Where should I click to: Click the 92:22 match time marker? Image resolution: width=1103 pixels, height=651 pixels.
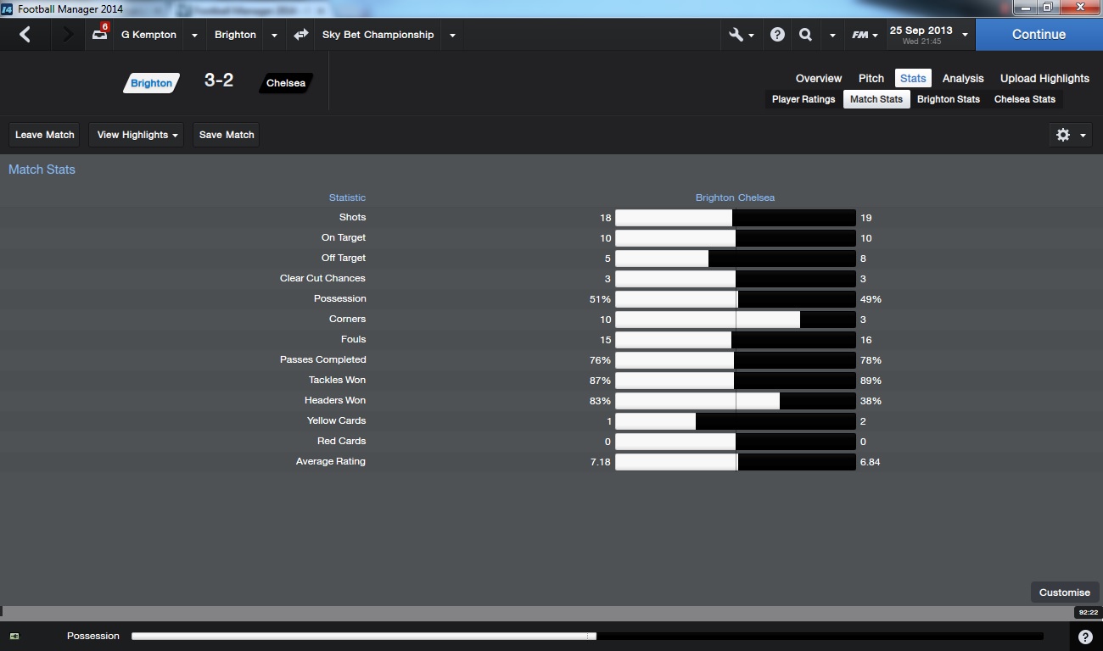(1087, 612)
